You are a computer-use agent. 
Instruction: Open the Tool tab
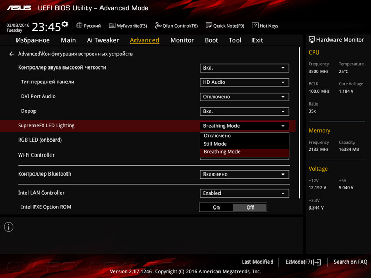coord(235,40)
